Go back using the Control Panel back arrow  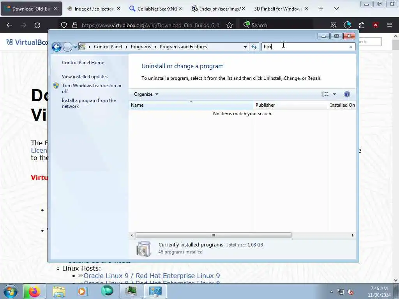[x=56, y=47]
